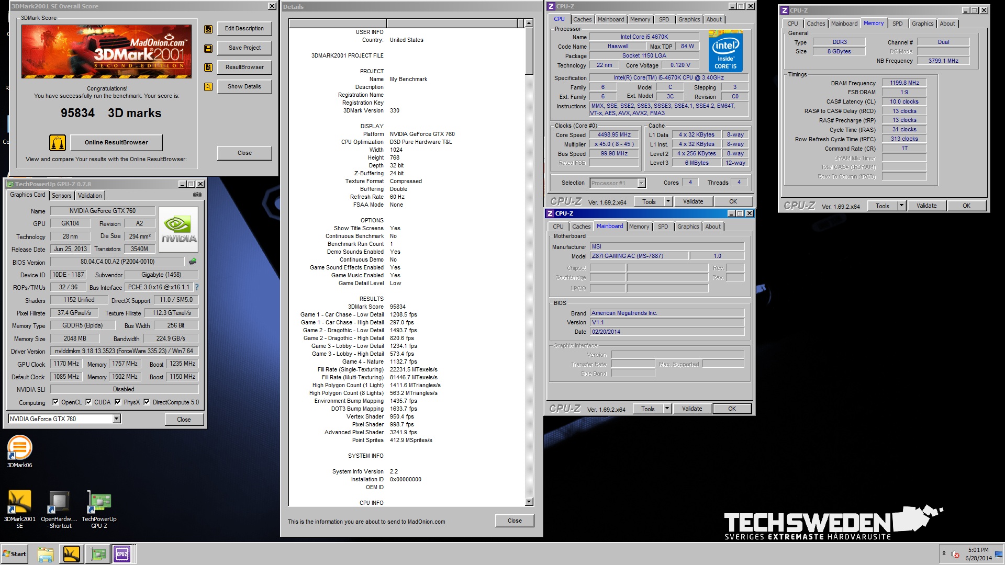Click the CPU-Z Z icon in the Memory window title bar

click(784, 10)
